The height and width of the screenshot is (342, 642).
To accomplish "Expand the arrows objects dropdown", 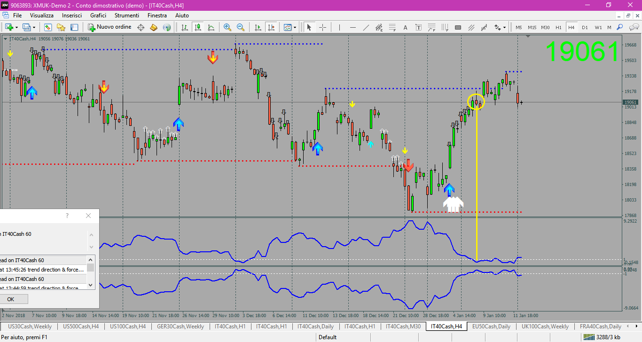I will point(504,27).
